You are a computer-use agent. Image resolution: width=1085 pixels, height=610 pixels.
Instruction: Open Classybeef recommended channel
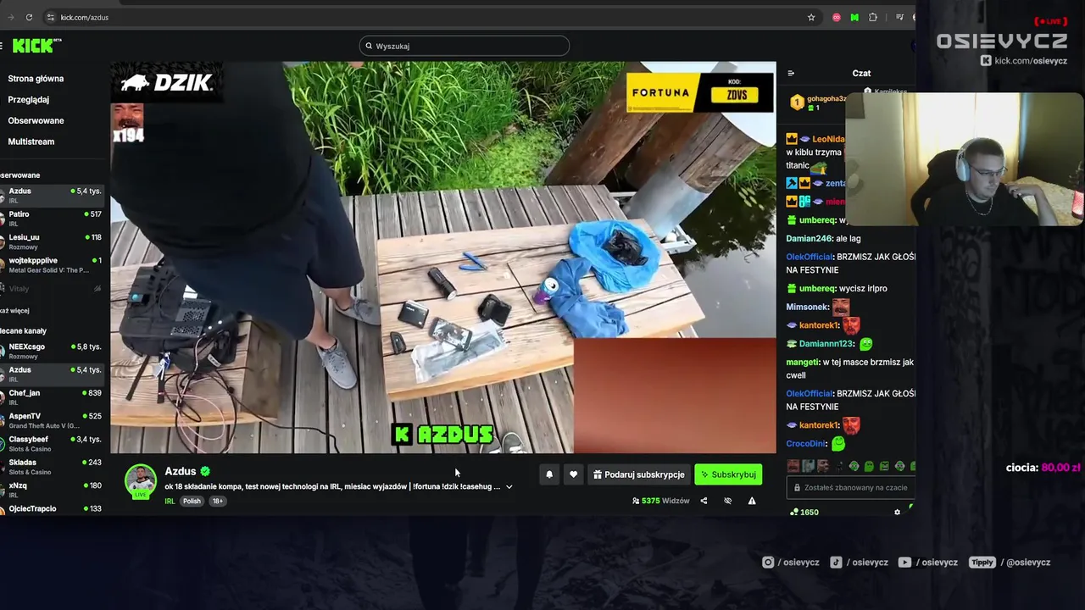pos(52,443)
